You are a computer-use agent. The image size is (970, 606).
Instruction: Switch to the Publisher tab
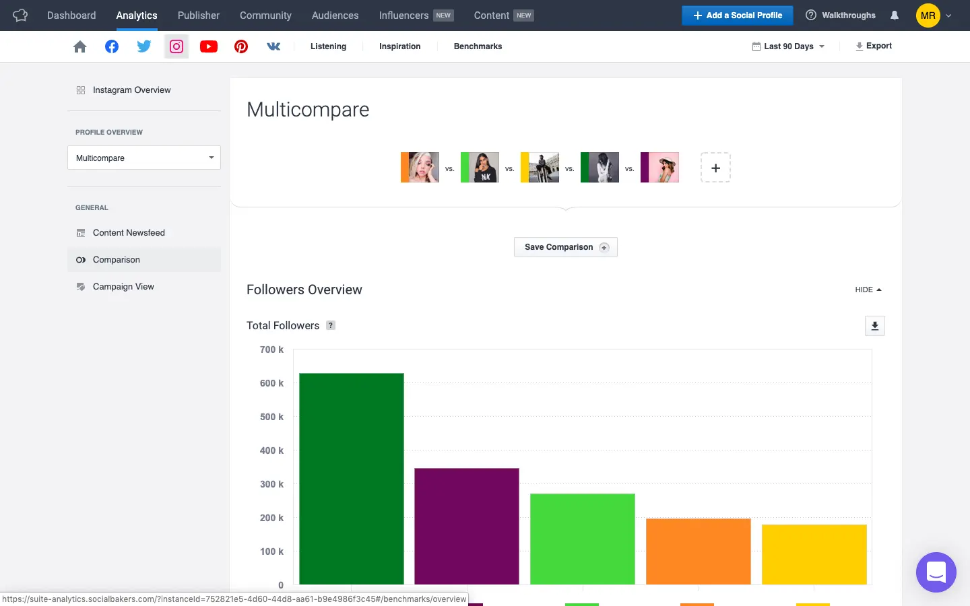198,15
